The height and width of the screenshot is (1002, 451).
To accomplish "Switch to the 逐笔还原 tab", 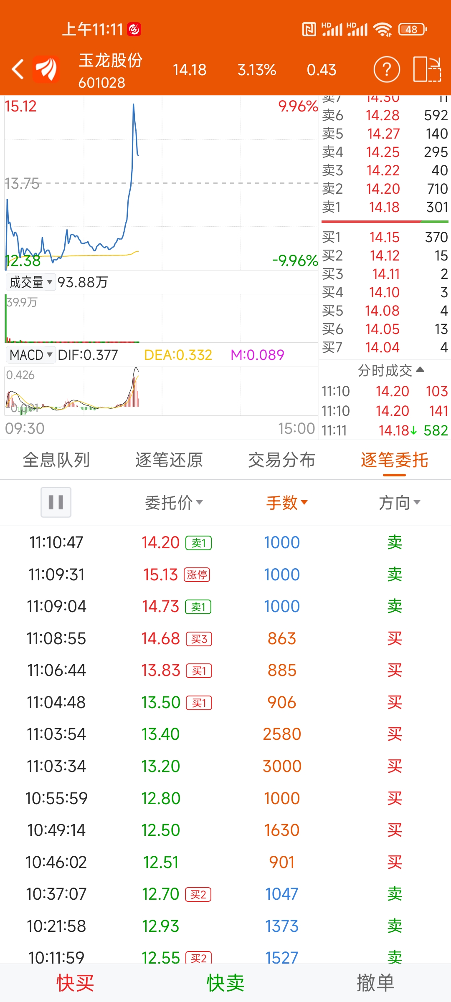I will (169, 460).
